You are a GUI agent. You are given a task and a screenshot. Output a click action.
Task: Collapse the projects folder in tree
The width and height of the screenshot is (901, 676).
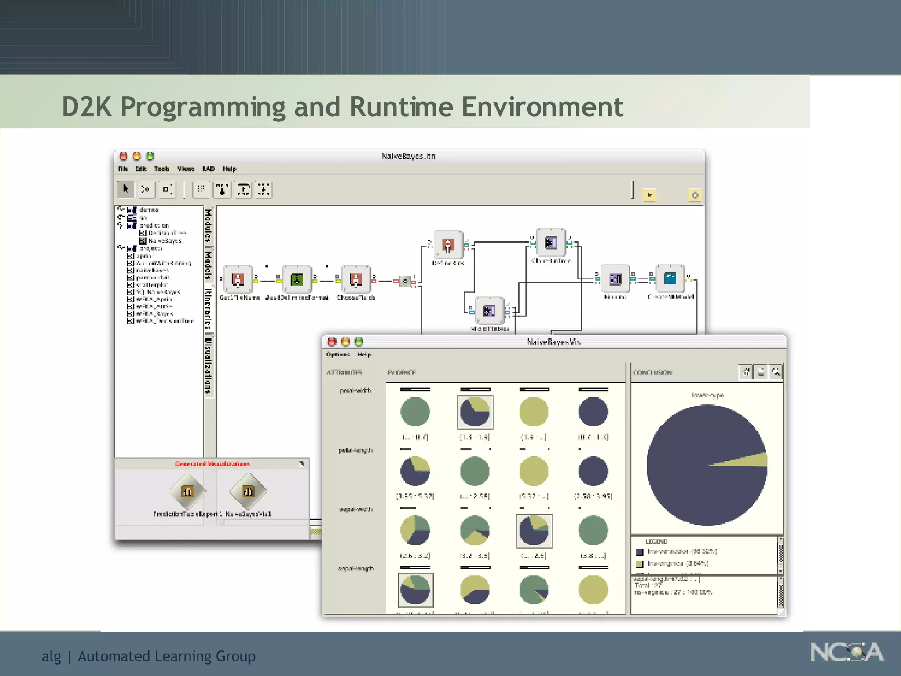tap(121, 248)
